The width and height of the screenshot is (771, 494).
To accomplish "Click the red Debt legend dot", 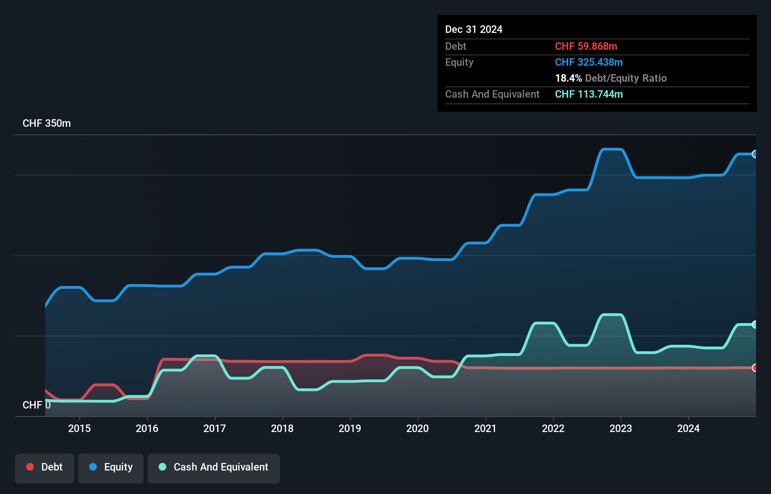I will coord(29,467).
